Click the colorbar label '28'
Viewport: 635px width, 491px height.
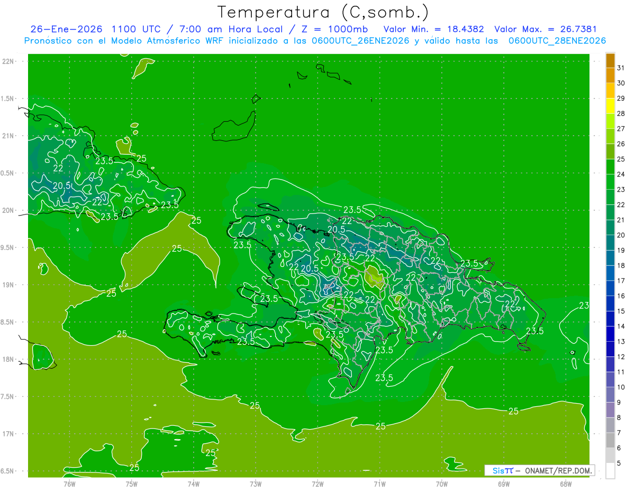(621, 113)
